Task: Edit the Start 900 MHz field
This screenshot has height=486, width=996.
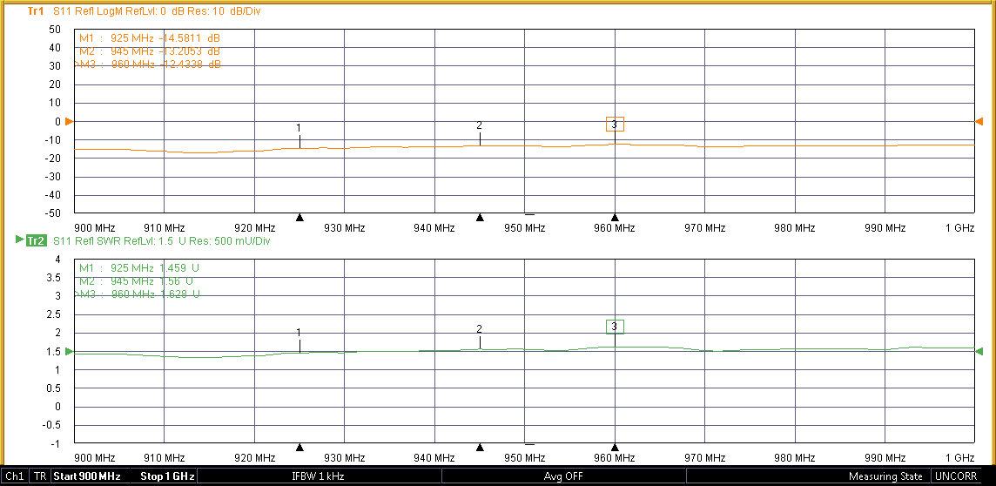Action: coord(90,476)
